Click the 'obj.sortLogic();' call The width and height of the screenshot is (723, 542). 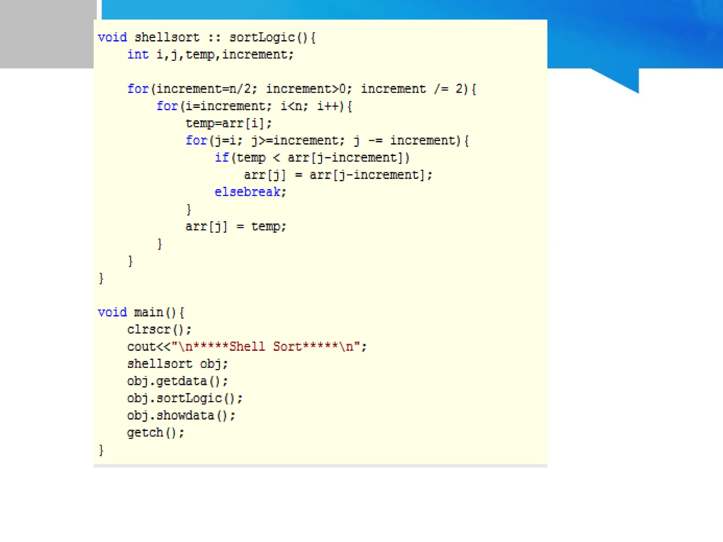pyautogui.click(x=185, y=398)
